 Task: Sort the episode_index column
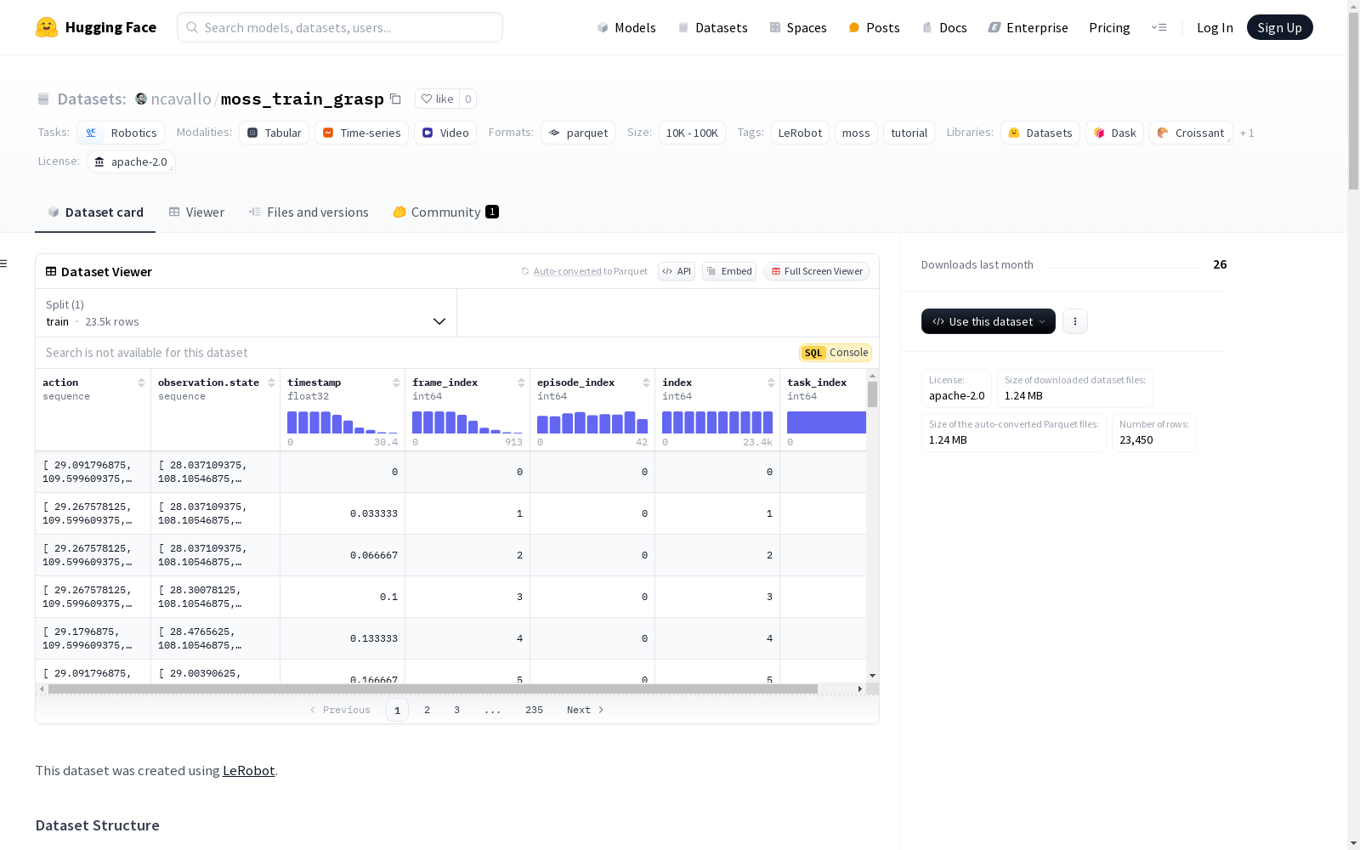(x=646, y=383)
